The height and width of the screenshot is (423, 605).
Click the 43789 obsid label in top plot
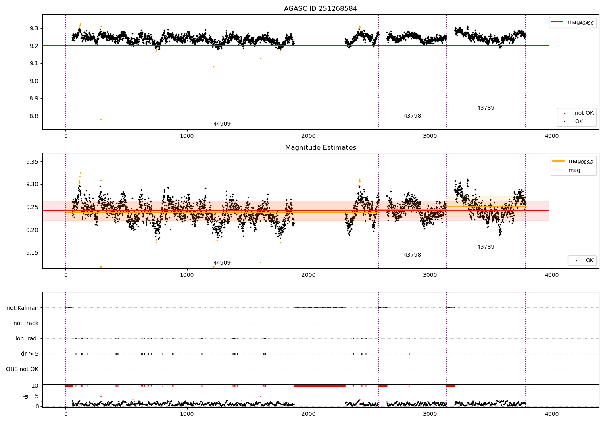coord(486,108)
